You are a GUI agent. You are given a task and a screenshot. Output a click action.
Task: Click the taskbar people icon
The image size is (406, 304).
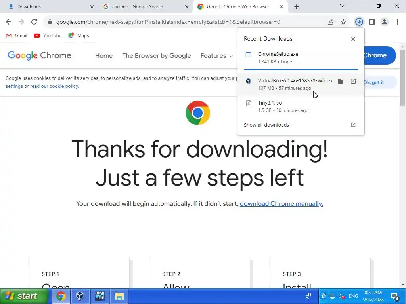308,296
